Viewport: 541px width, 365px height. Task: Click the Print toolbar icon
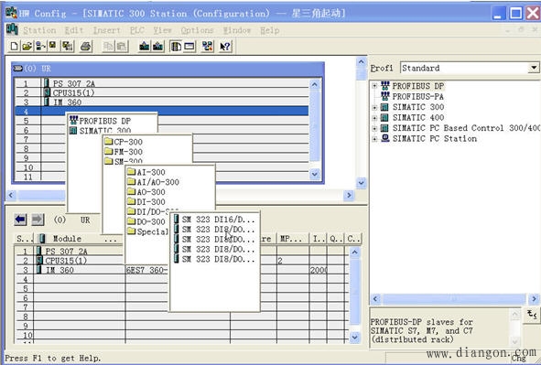click(85, 46)
